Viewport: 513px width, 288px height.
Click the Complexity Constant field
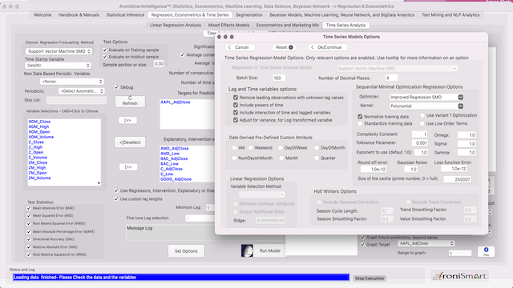(420, 134)
